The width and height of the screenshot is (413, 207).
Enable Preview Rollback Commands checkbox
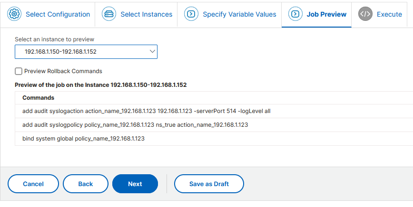tap(19, 71)
